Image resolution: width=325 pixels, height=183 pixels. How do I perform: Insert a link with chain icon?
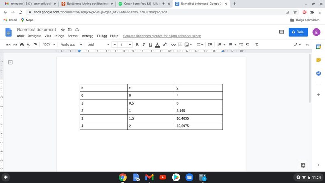[x=173, y=44]
